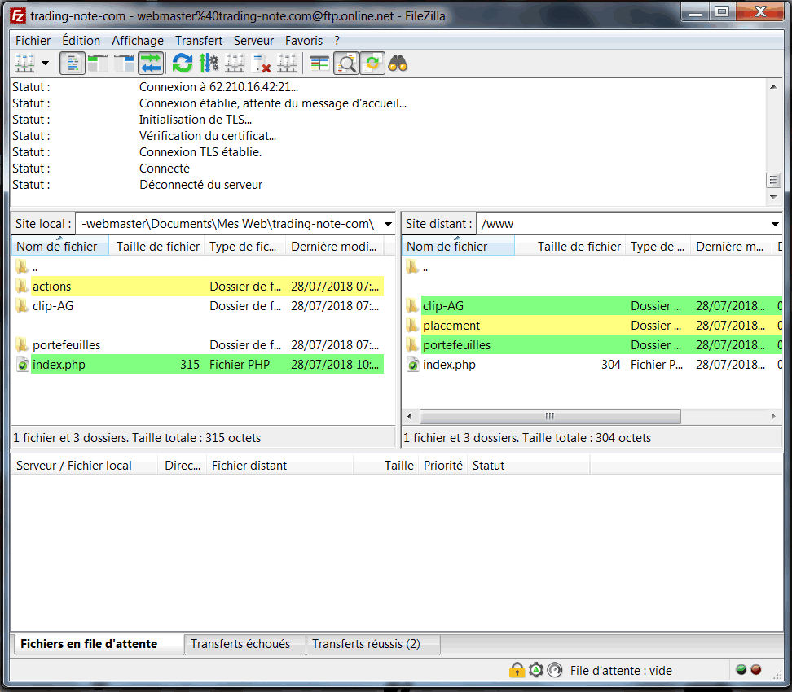Reconnect to last server icon
The height and width of the screenshot is (692, 792).
pos(287,64)
